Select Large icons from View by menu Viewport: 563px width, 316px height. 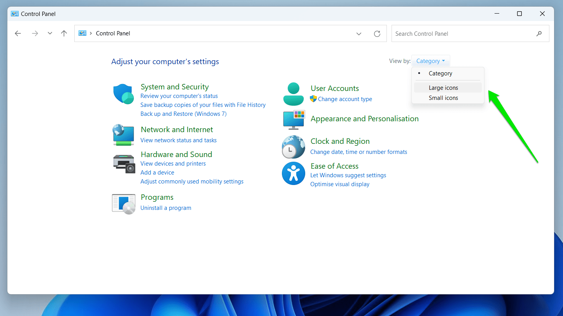443,88
